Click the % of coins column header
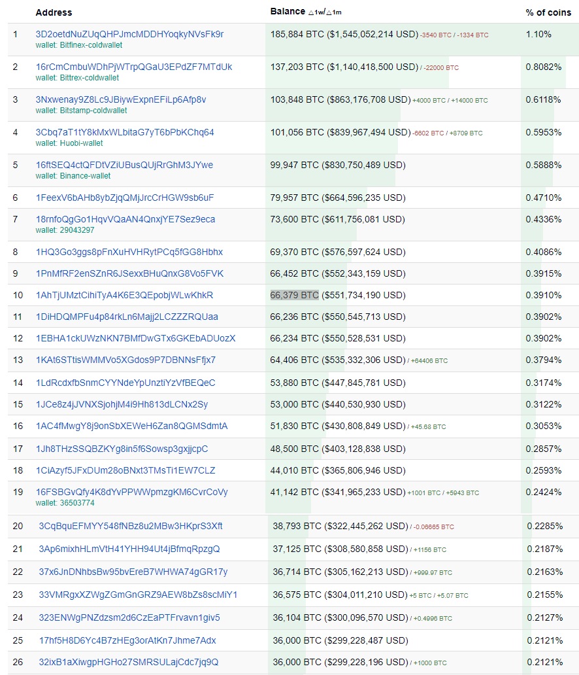Viewport: 579px width, 675px height. click(548, 12)
